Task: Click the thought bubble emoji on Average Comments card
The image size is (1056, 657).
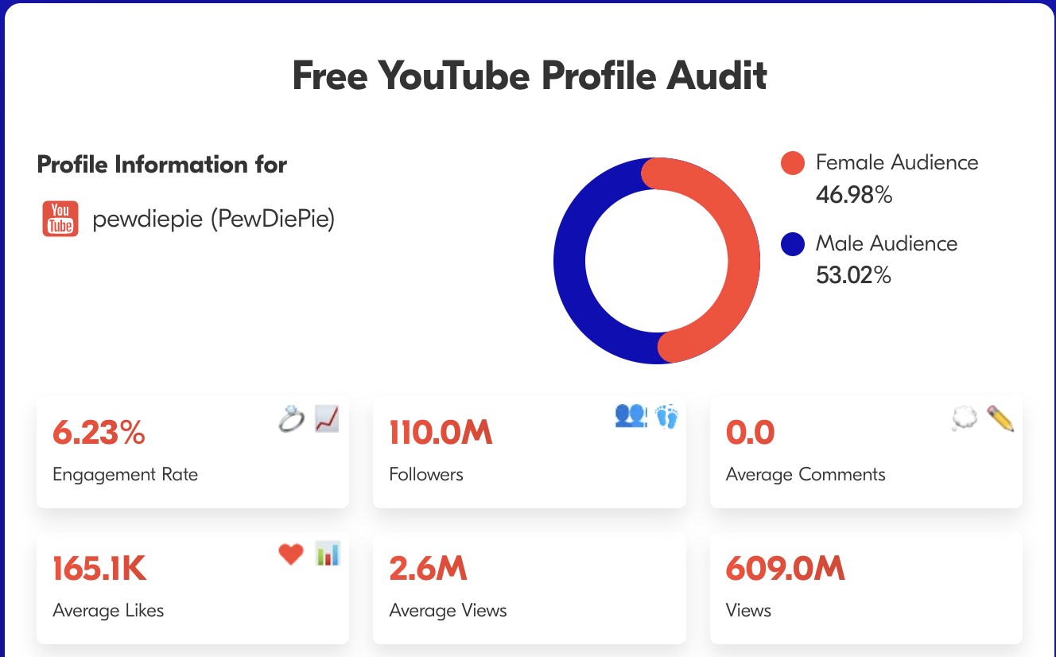Action: coord(965,418)
